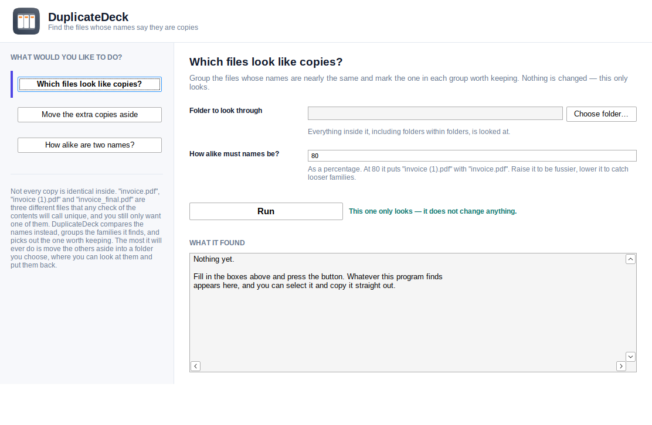The image size is (652, 425).
Task: Click the 'As a percentage' hint text
Action: pyautogui.click(x=468, y=173)
